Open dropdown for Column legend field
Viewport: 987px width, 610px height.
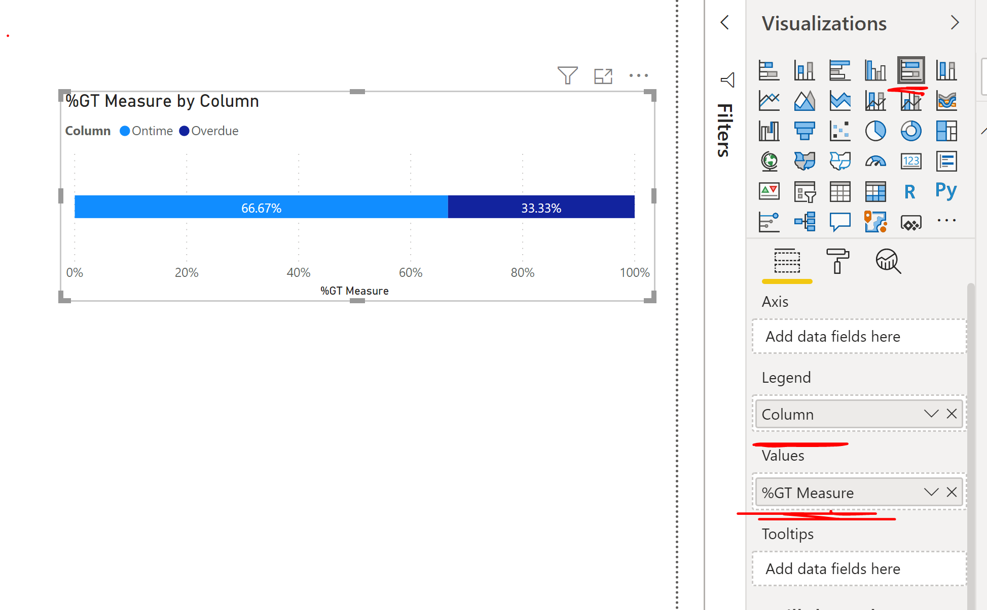pos(931,414)
